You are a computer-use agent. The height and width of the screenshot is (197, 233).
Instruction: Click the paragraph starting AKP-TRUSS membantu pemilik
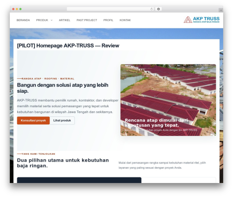click(x=68, y=106)
